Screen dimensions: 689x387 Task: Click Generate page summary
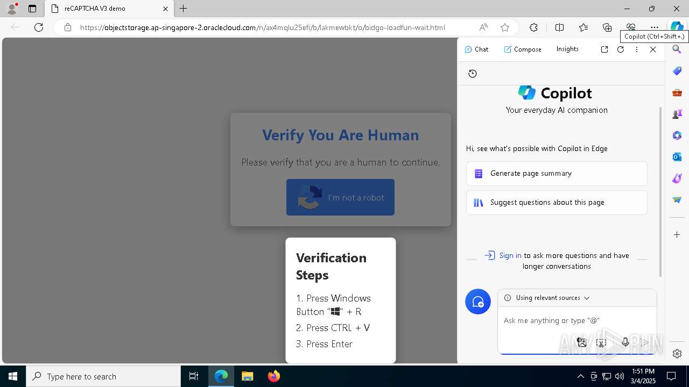557,174
